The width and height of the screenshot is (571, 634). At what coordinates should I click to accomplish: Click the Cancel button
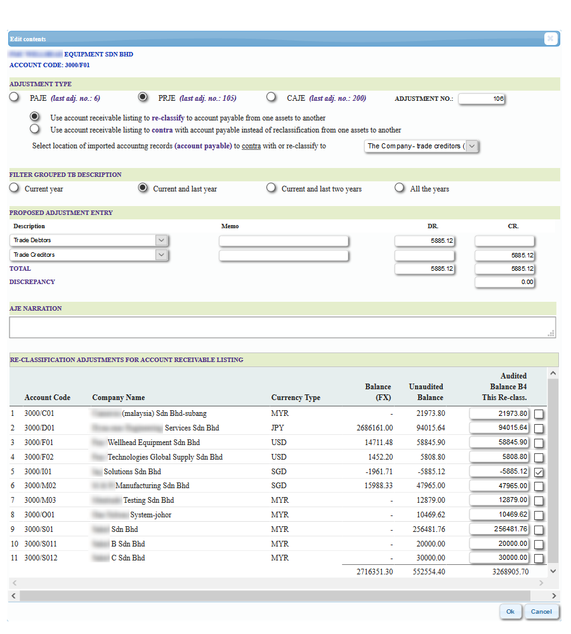(x=541, y=612)
